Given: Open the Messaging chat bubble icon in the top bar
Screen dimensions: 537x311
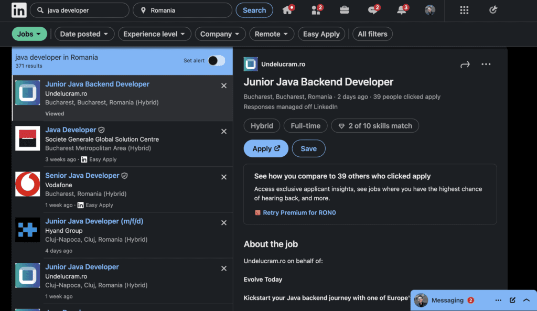Looking at the screenshot, I should (x=373, y=9).
